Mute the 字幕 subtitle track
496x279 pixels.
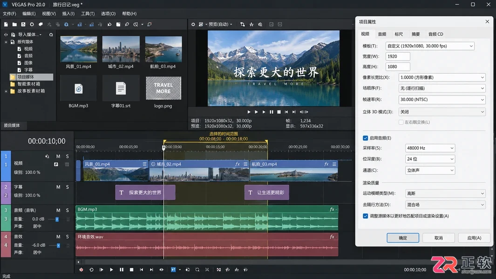[x=58, y=187]
